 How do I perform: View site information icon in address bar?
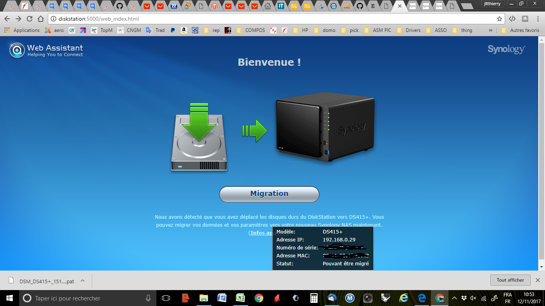(54, 19)
